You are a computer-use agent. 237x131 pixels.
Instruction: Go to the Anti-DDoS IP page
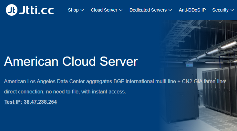(192, 10)
